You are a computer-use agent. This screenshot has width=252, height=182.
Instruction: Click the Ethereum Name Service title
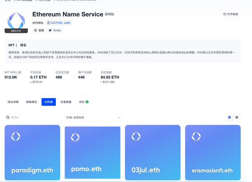coord(68,14)
